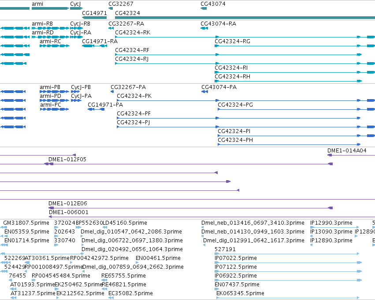Select protein armi-PD
375x300 pixels.
[51, 96]
